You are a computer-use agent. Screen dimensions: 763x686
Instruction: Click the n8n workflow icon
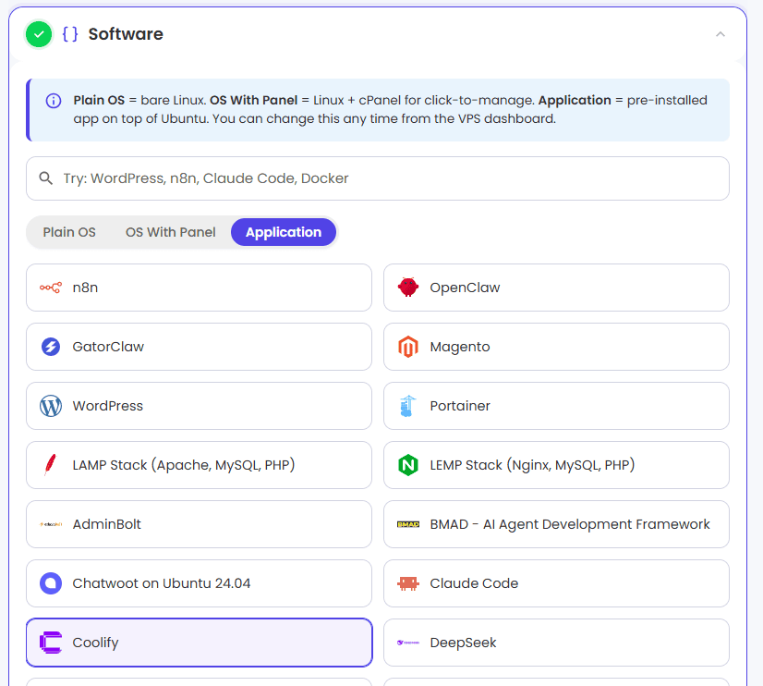(x=51, y=288)
